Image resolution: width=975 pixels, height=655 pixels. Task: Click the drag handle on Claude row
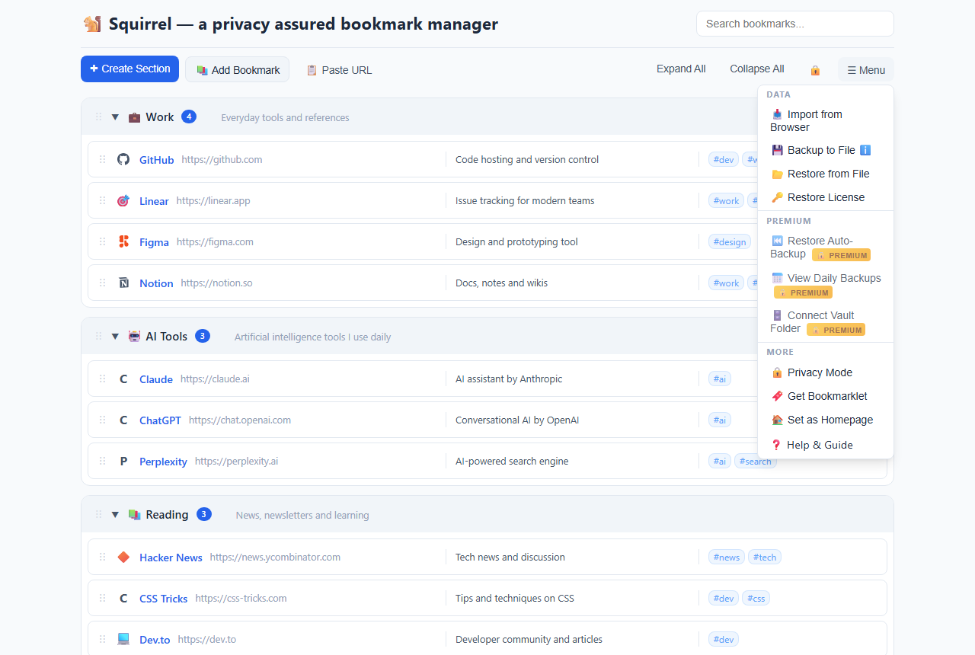click(x=102, y=379)
